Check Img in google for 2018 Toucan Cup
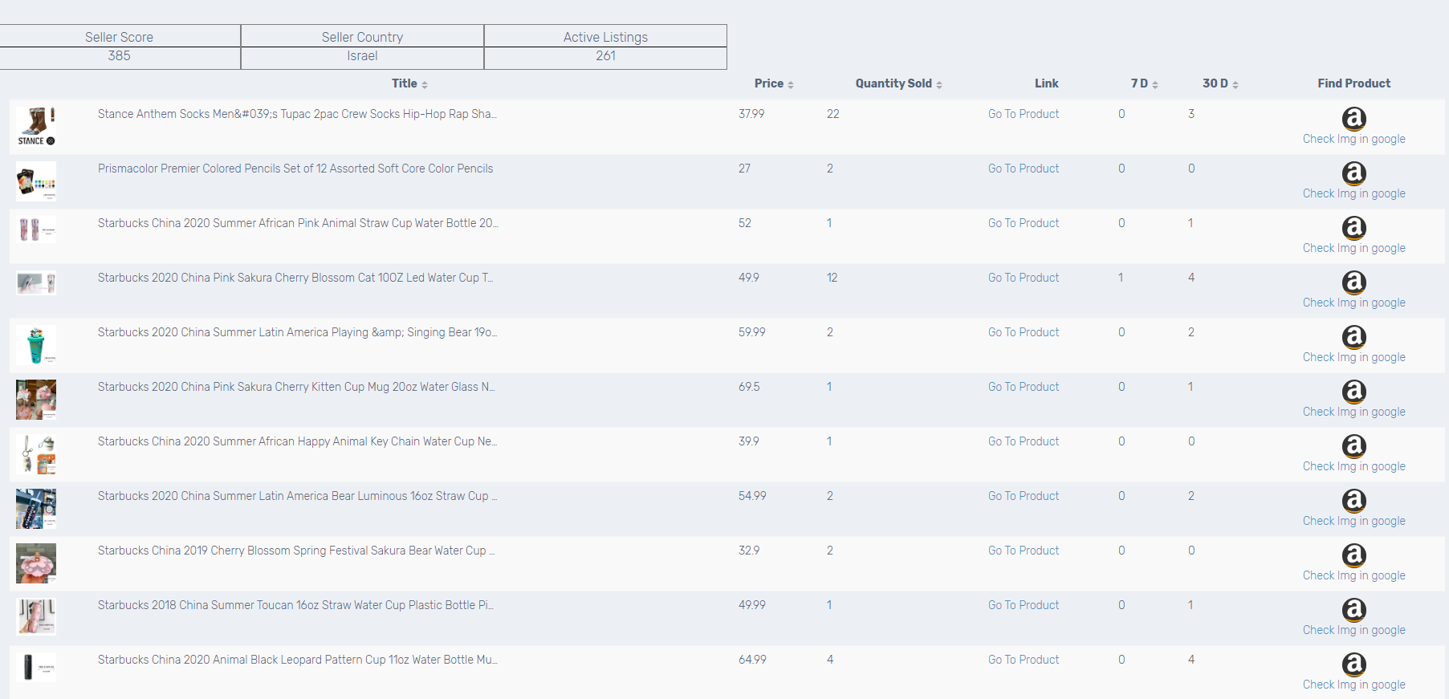Image resolution: width=1449 pixels, height=699 pixels. tap(1353, 630)
